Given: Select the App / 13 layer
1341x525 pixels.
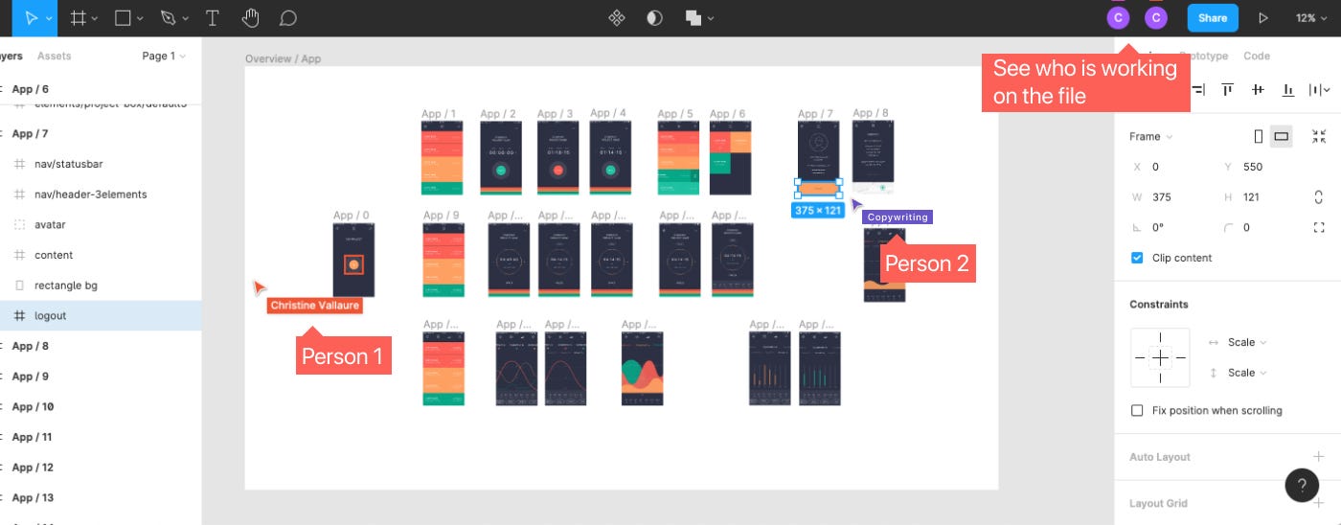Looking at the screenshot, I should (x=101, y=498).
